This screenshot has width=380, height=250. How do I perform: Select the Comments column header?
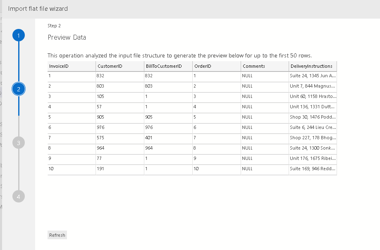265,66
